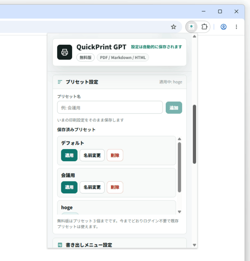
Task: Bookmark this page with the star icon
Action: (174, 27)
